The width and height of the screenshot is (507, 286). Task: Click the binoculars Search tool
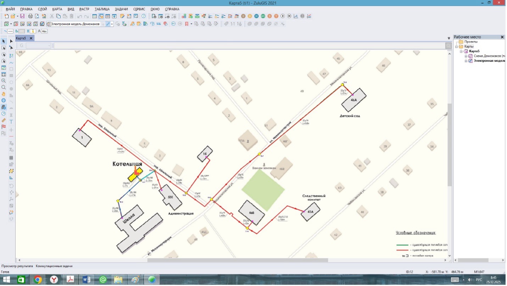click(4, 107)
